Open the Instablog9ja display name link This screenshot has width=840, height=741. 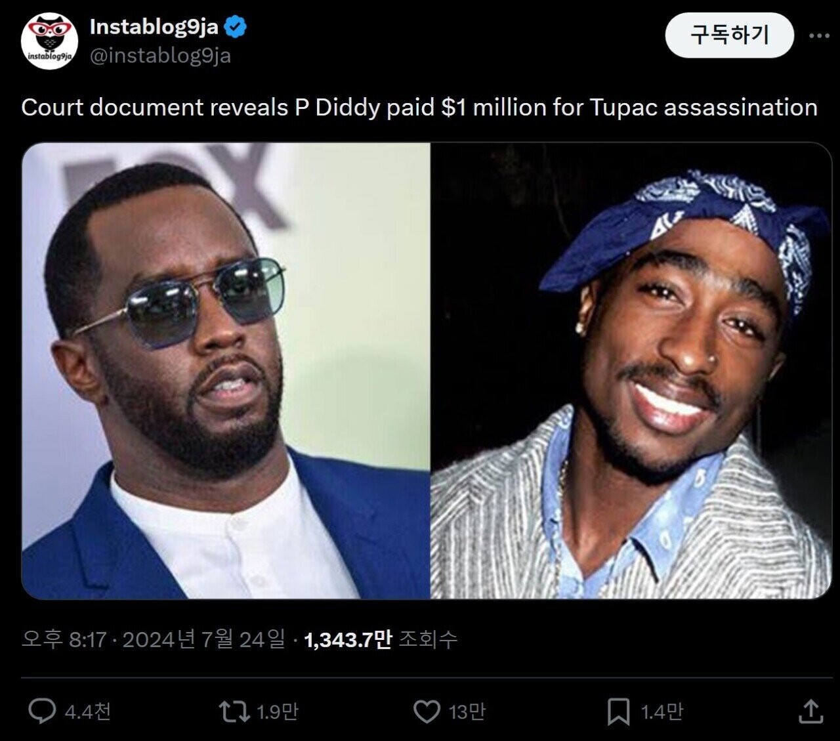pos(154,27)
